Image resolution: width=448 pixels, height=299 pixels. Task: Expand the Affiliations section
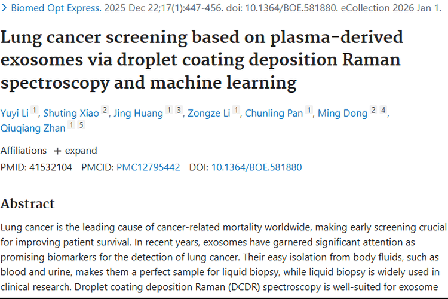[x=81, y=151]
